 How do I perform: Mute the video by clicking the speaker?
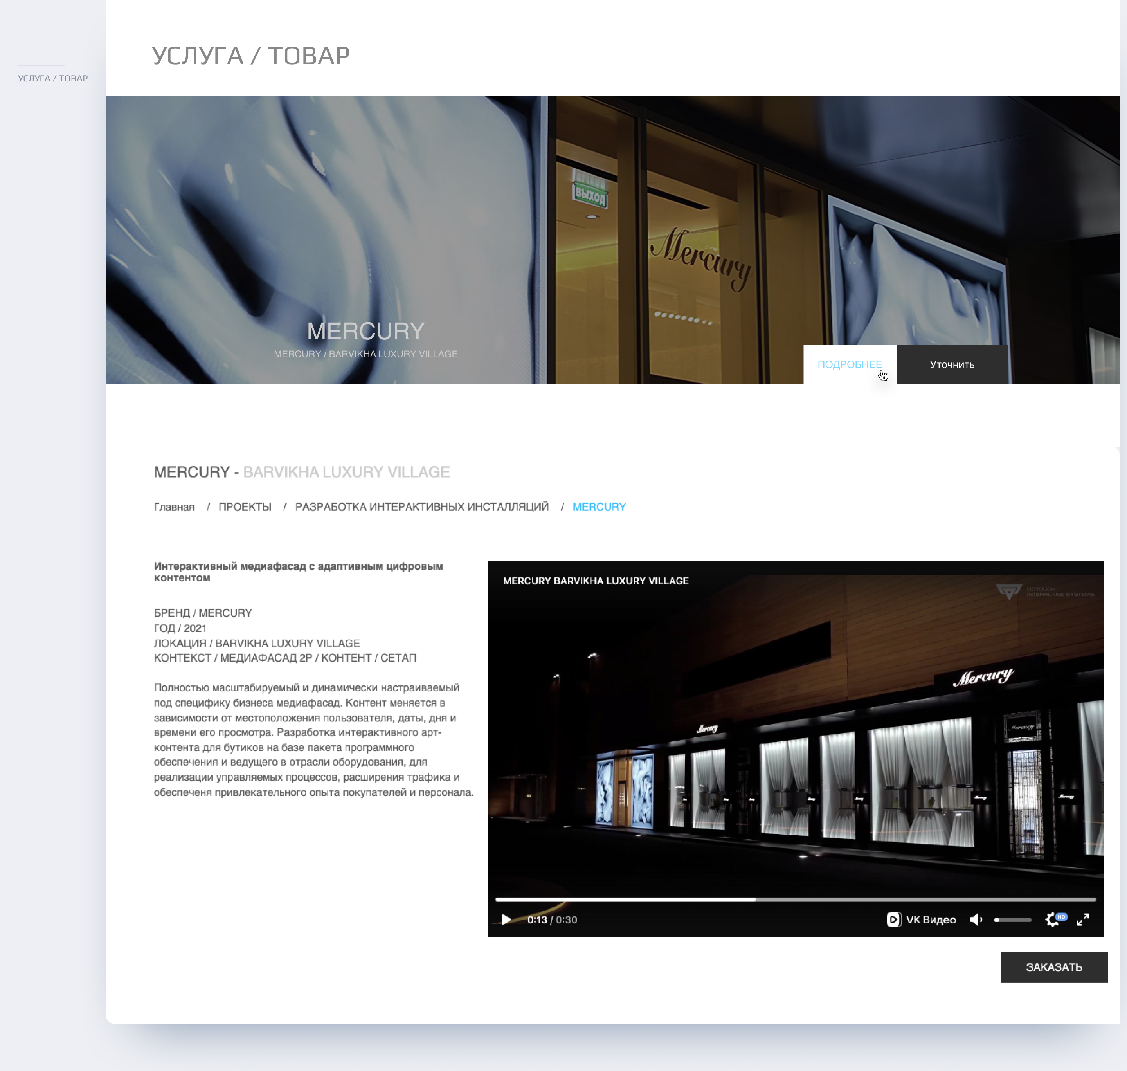coord(976,919)
